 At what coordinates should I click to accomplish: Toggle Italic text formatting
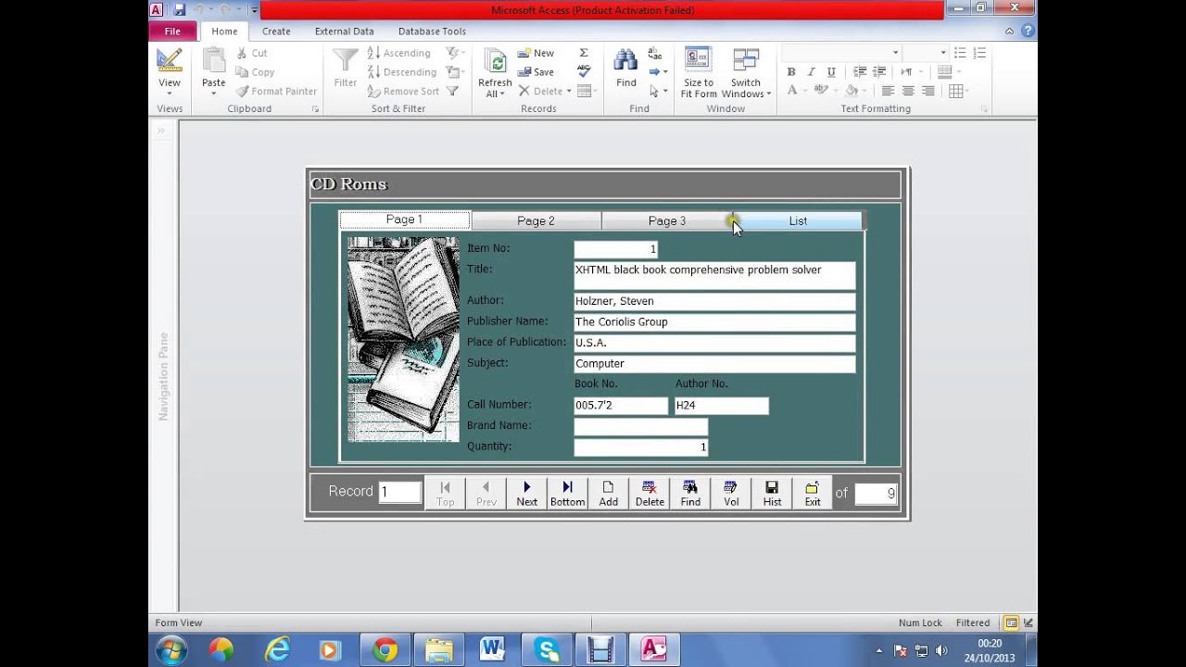click(811, 72)
